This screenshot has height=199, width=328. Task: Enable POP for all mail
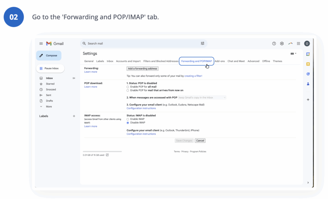(x=127, y=87)
